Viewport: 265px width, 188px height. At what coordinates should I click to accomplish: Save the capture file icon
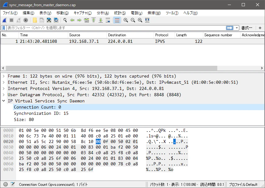coord(42,20)
